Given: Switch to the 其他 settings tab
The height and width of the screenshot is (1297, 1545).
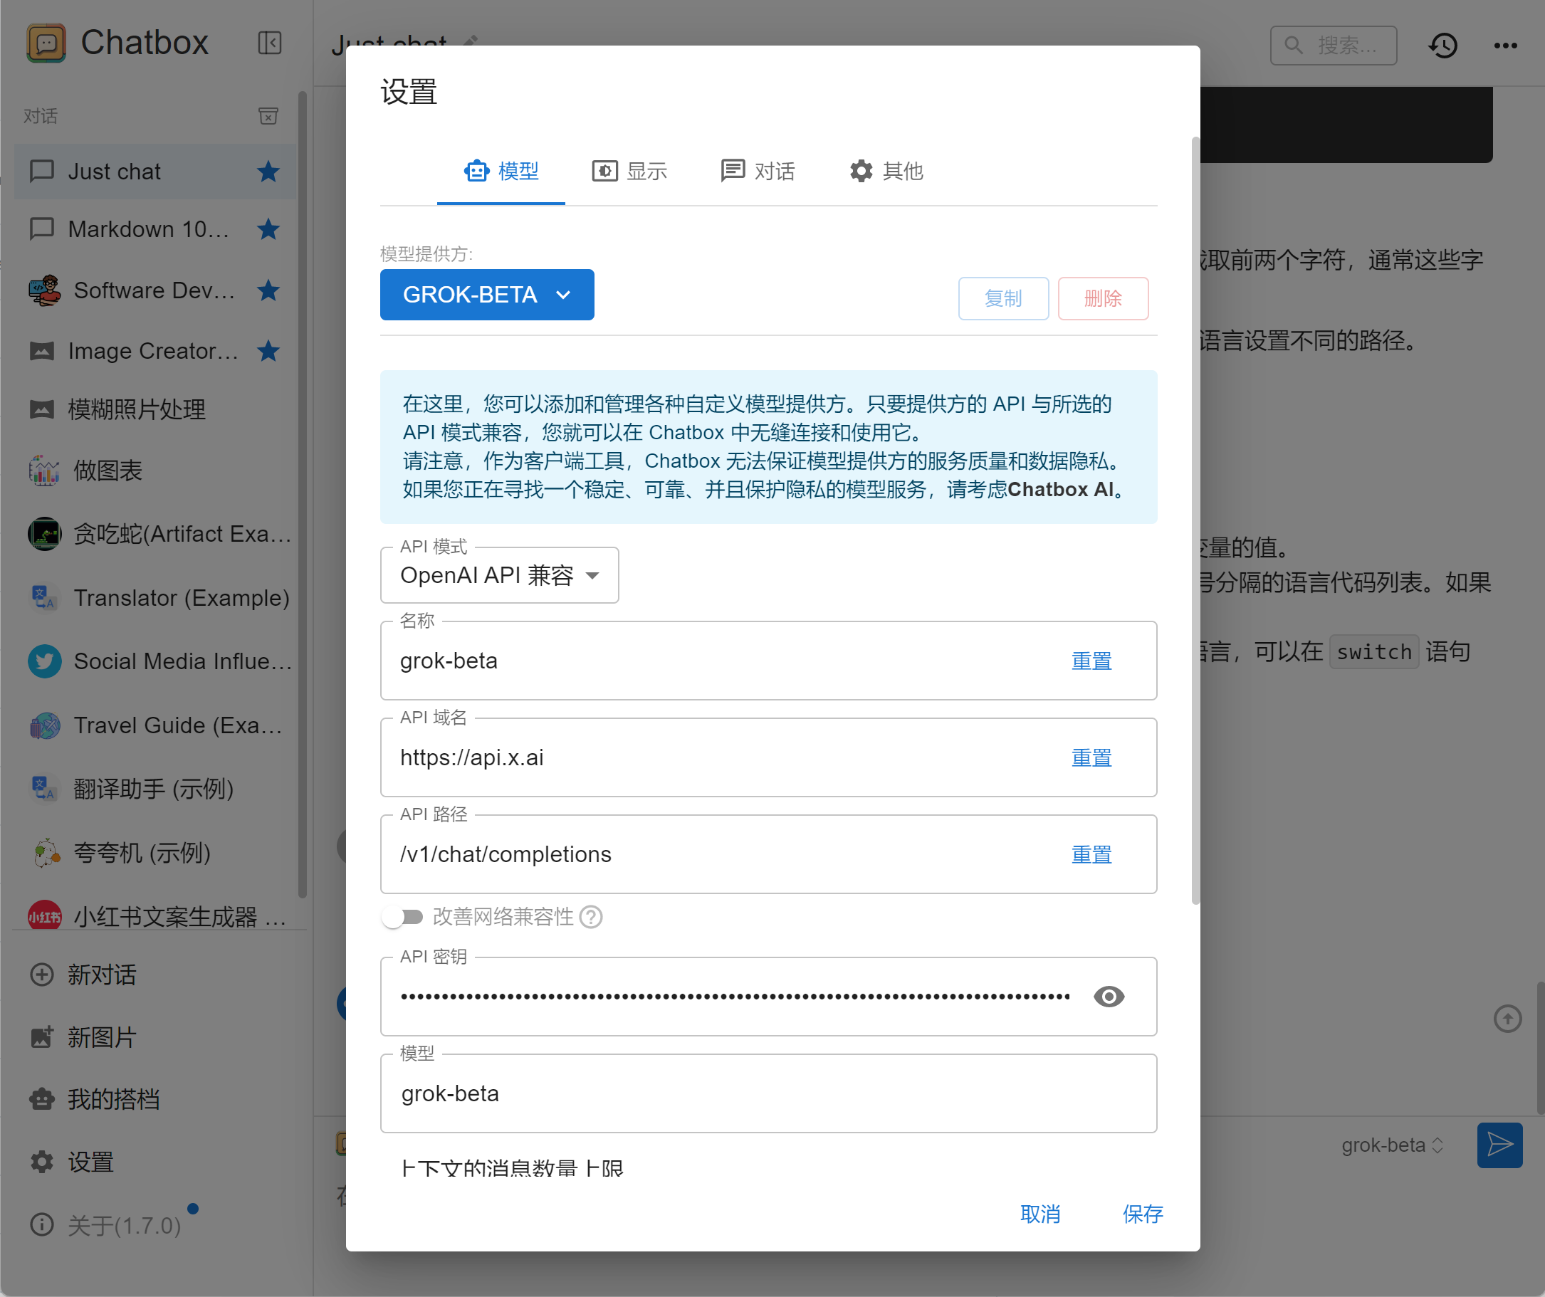Looking at the screenshot, I should (886, 171).
